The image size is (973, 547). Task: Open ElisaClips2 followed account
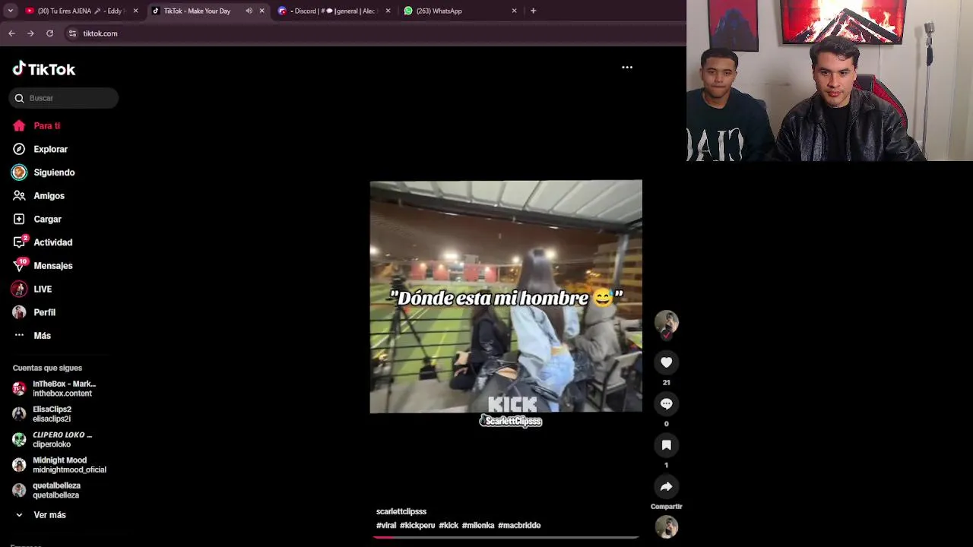click(52, 414)
